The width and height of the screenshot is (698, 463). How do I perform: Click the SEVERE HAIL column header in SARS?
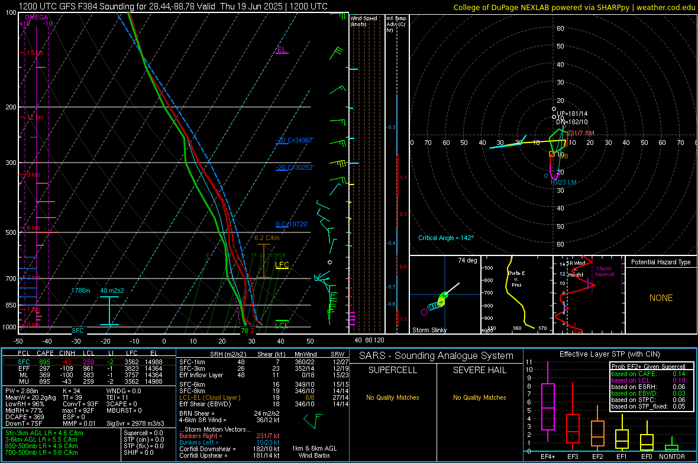coord(479,370)
